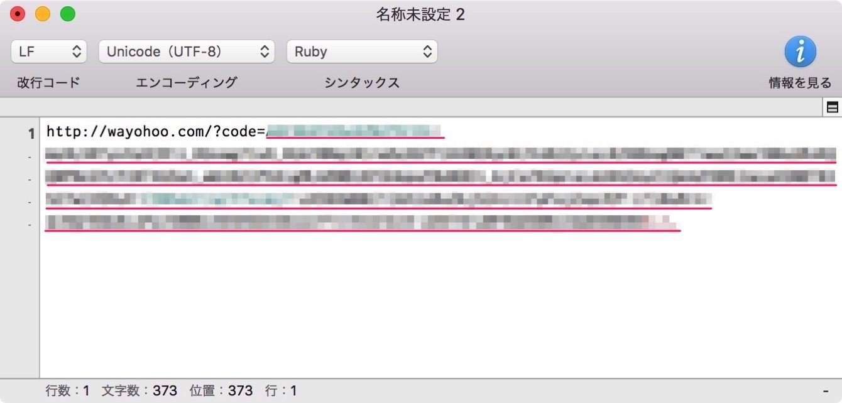Click the 改行コード label
Screen dimensions: 842x403
tap(48, 83)
